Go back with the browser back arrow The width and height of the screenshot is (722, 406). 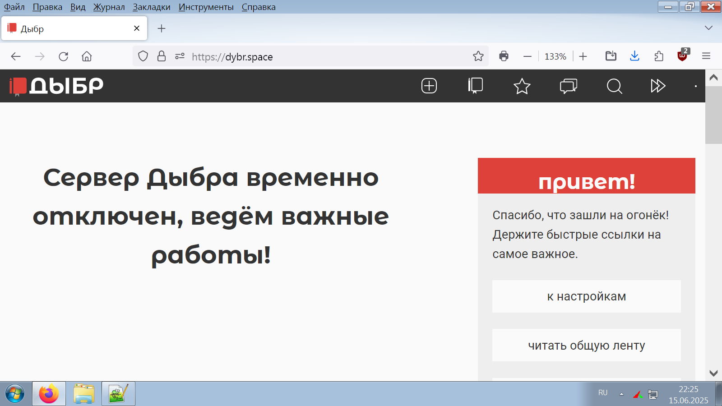click(x=16, y=56)
